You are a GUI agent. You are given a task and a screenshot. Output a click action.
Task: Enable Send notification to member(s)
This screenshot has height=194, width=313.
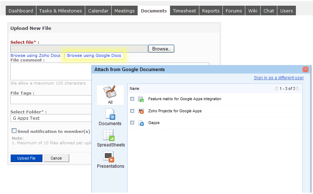pos(14,131)
